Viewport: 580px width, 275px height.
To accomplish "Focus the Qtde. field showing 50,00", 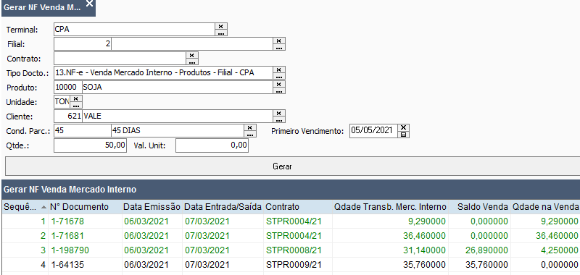I will tap(90, 145).
